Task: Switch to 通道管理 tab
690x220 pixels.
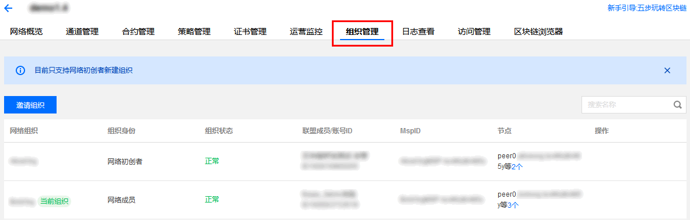Action: point(82,31)
